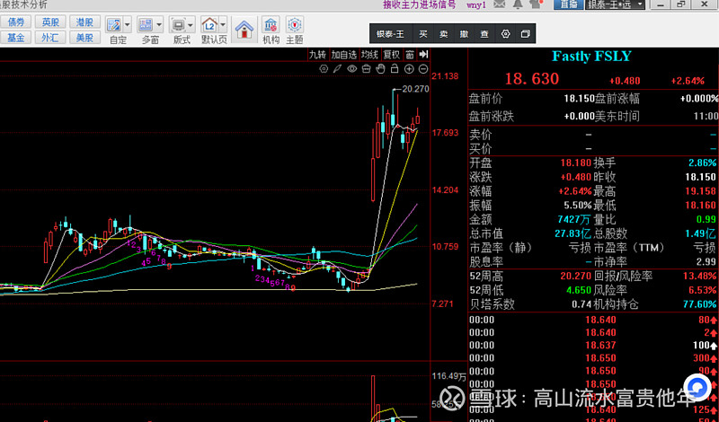Toggle the chart lock icon
This screenshot has height=422, width=719.
(x=395, y=69)
